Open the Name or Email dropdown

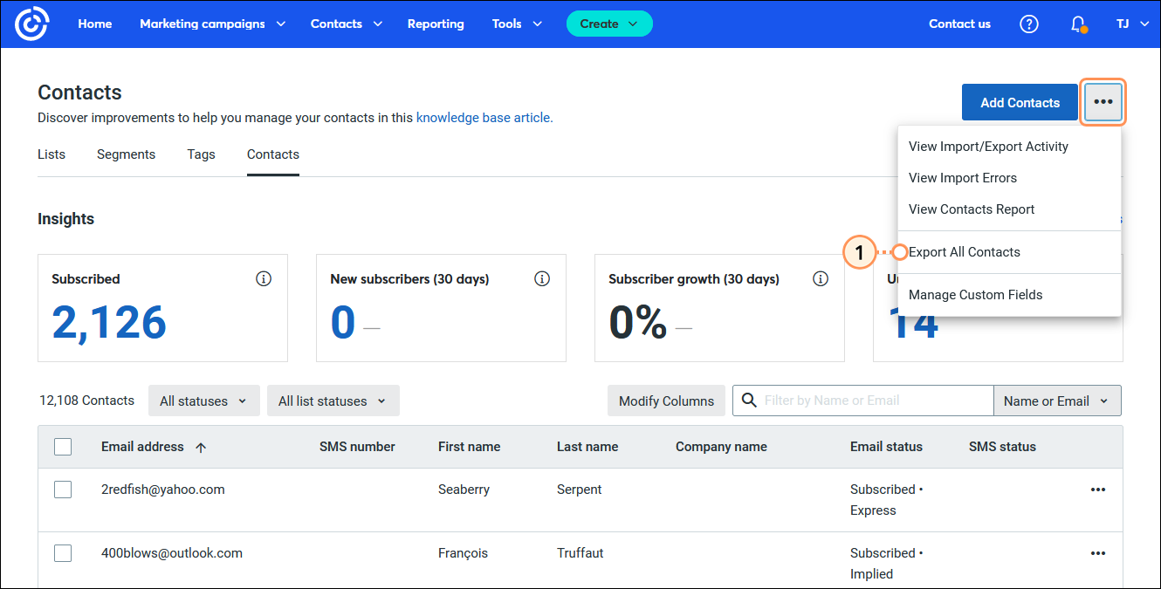pos(1057,401)
